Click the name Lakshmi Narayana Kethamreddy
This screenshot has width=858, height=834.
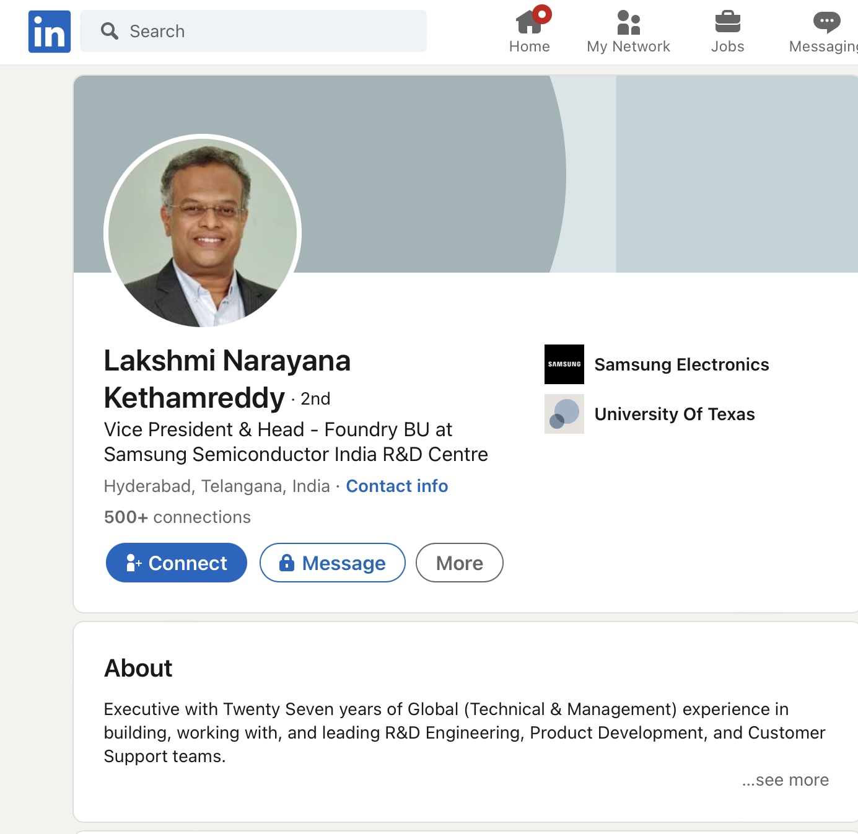coord(227,379)
